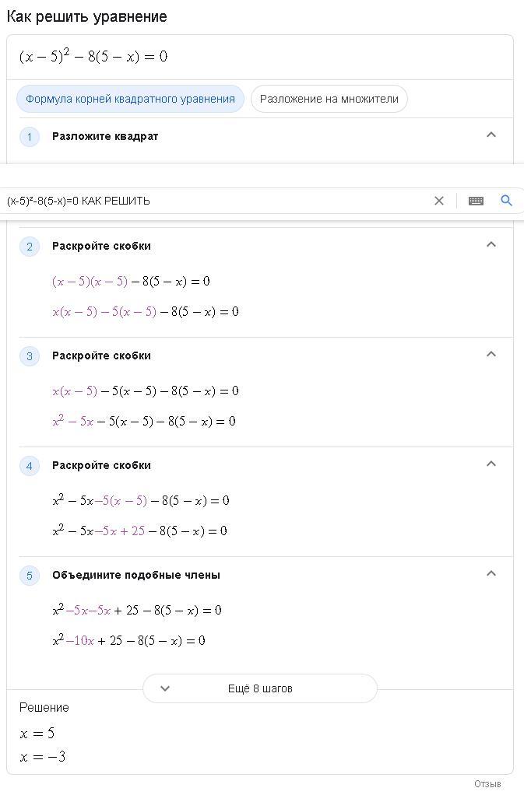Switch to Разложение на множители method

tap(329, 99)
